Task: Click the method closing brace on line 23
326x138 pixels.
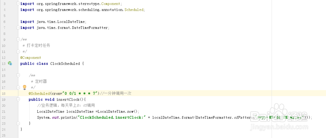Action: point(30,123)
